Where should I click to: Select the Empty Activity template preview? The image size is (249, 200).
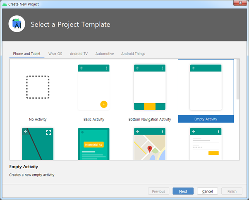[206, 87]
